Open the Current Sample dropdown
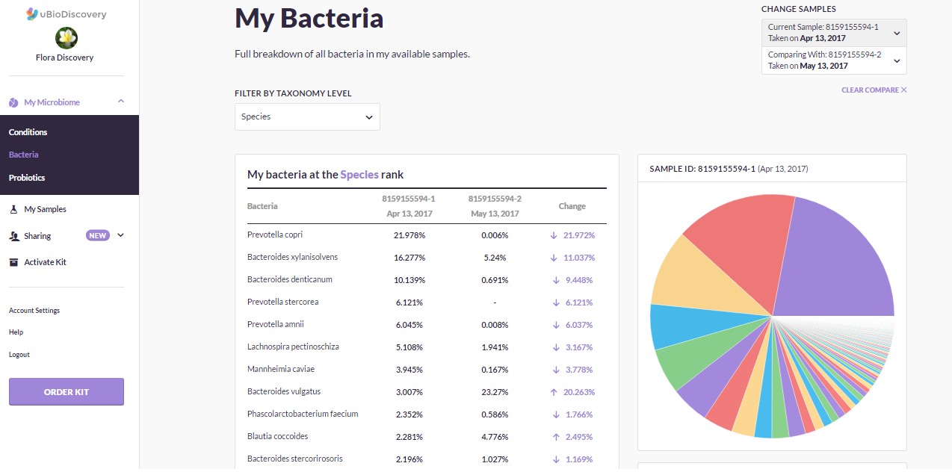 coord(834,32)
